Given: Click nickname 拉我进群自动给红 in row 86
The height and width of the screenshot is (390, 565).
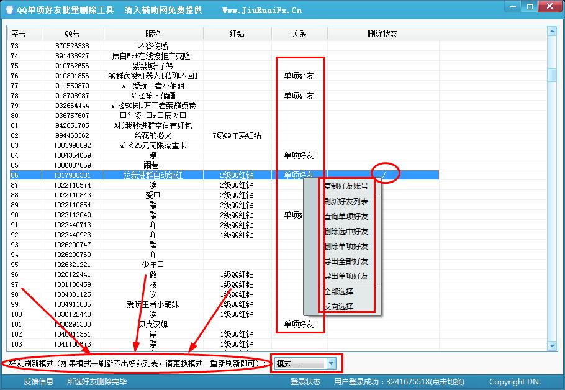Looking at the screenshot, I should click(153, 175).
